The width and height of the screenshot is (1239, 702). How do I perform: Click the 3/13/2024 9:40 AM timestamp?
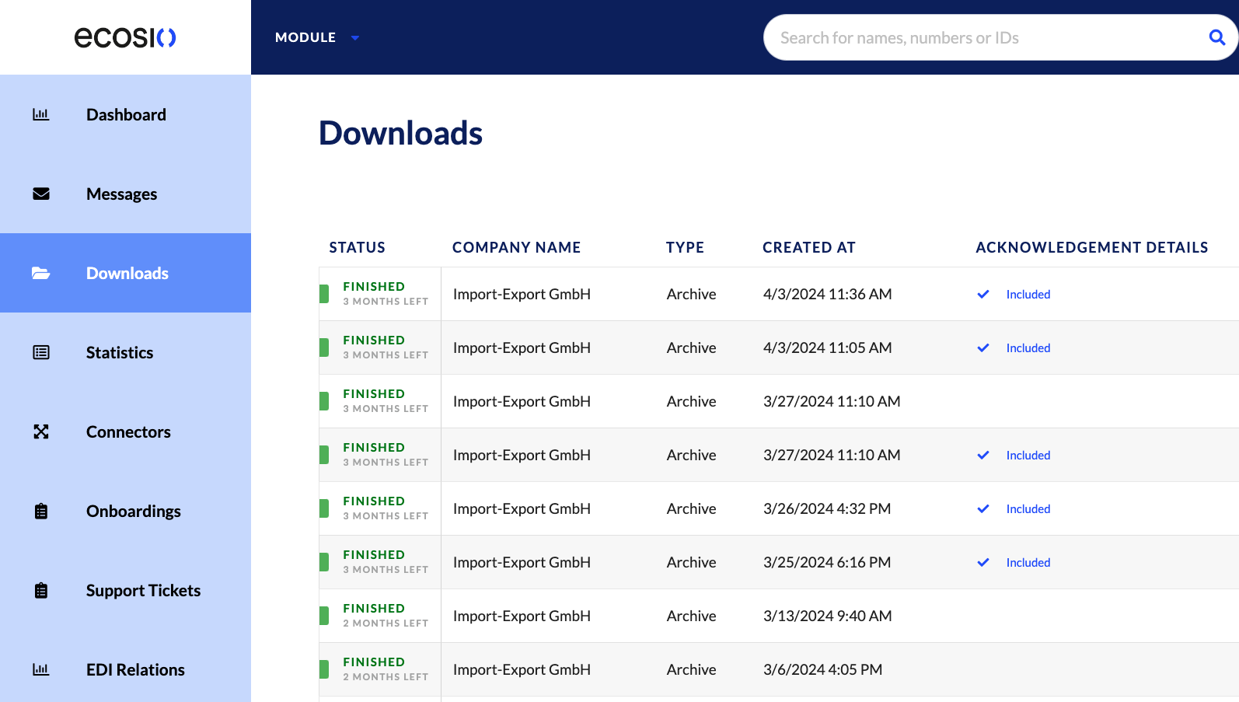click(827, 616)
